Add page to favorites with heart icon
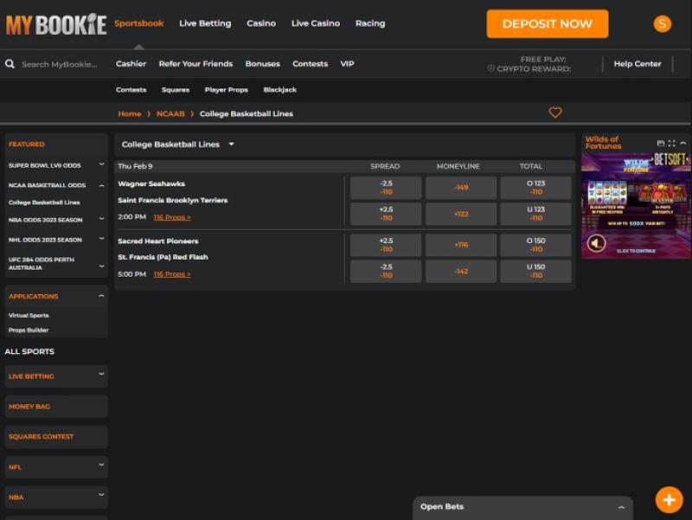 (x=555, y=112)
